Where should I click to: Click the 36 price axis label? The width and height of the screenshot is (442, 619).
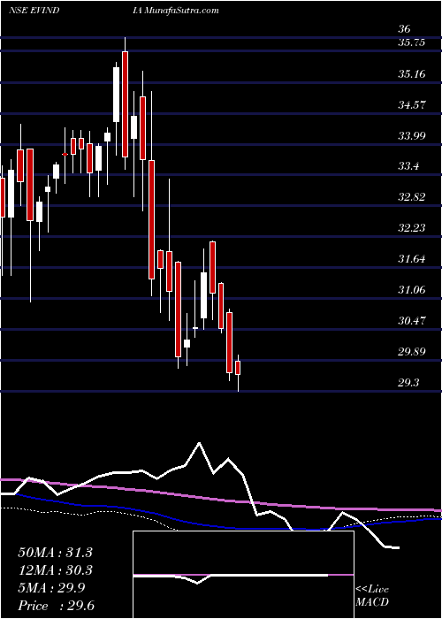pos(405,29)
